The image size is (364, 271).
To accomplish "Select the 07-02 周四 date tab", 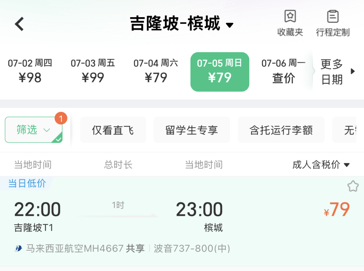I will point(30,71).
